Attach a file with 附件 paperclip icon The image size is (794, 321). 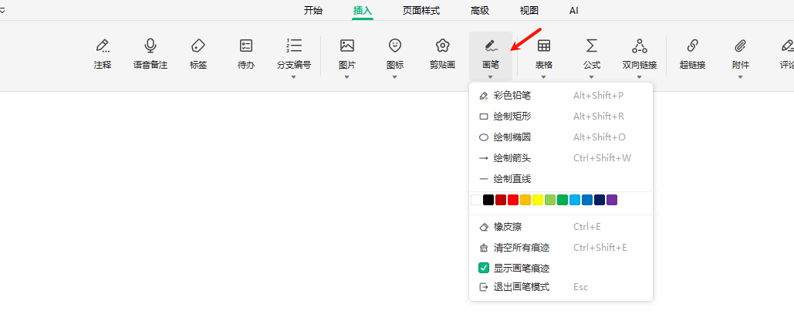(740, 46)
